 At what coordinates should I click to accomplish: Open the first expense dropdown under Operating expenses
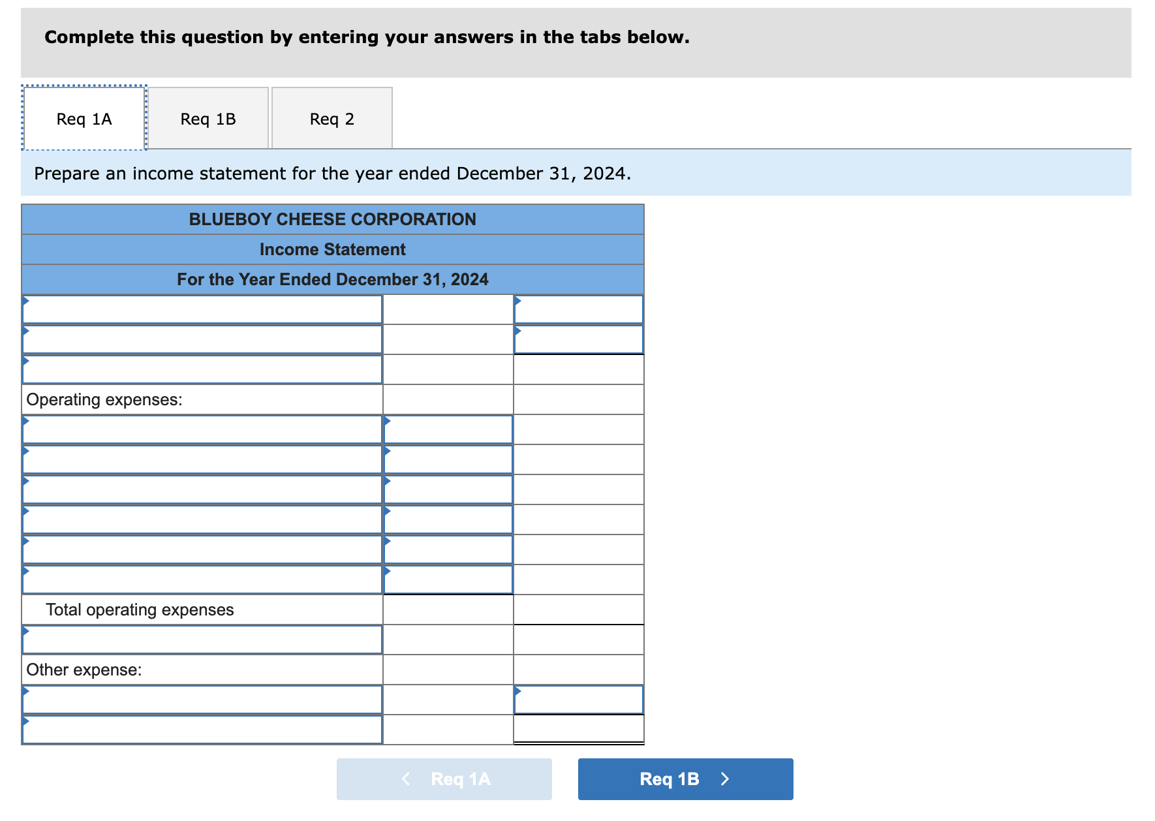202,429
